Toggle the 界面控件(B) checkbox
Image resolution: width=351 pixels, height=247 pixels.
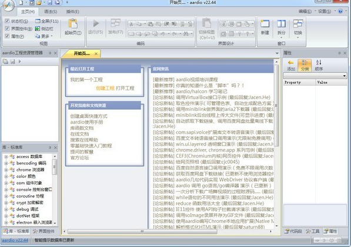[x=7, y=28]
